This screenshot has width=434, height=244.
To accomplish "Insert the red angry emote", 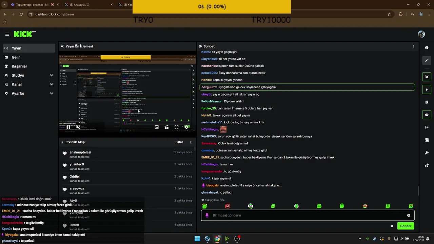I will pyautogui.click(x=228, y=206).
